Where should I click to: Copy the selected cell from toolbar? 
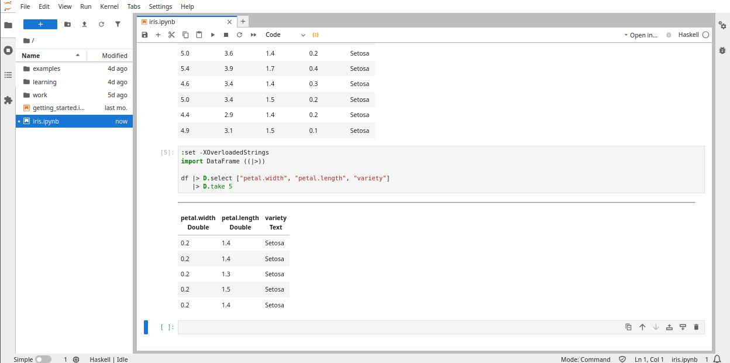pos(185,35)
